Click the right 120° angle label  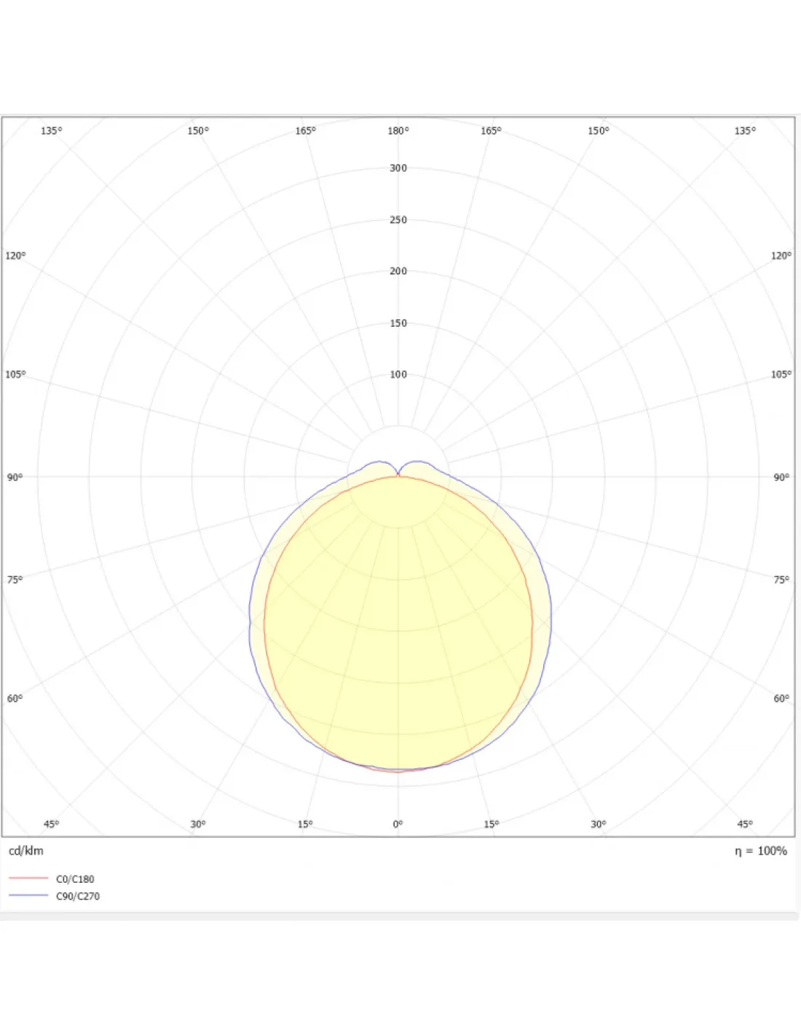781,256
